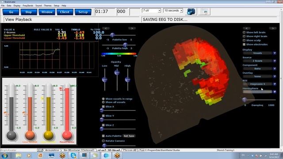Click the left arrow above Palette low slider
Image resolution: width=283 pixels, height=159 pixels.
(x=106, y=28)
